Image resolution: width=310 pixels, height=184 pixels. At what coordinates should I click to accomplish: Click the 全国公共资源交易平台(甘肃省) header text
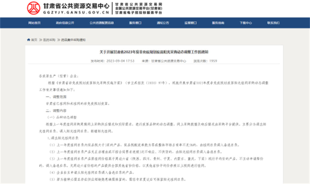(x=139, y=8)
